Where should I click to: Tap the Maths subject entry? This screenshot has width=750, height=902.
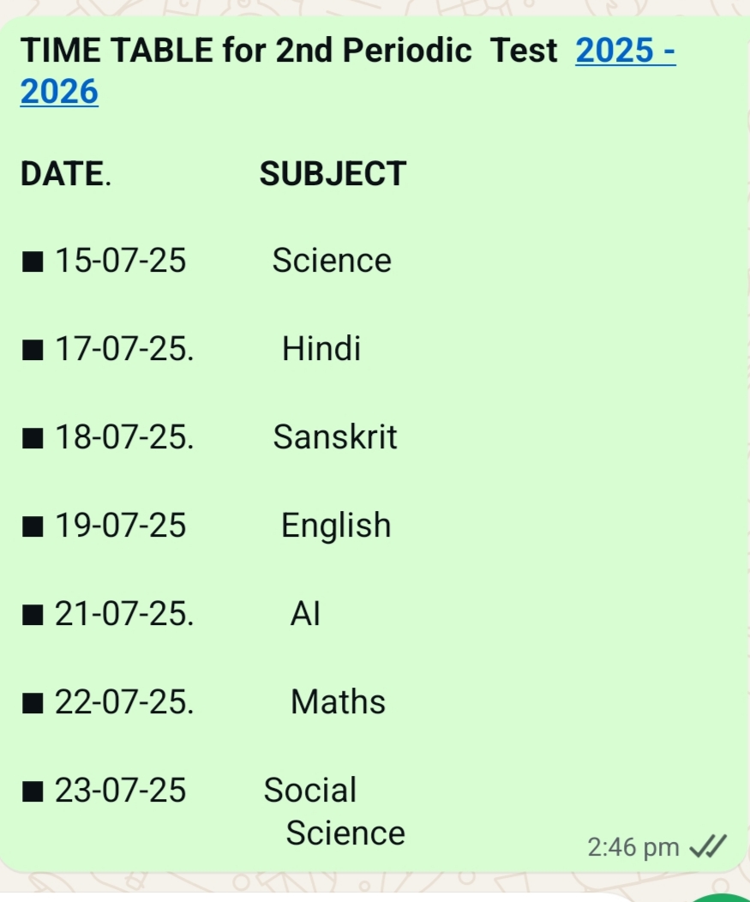click(x=339, y=702)
